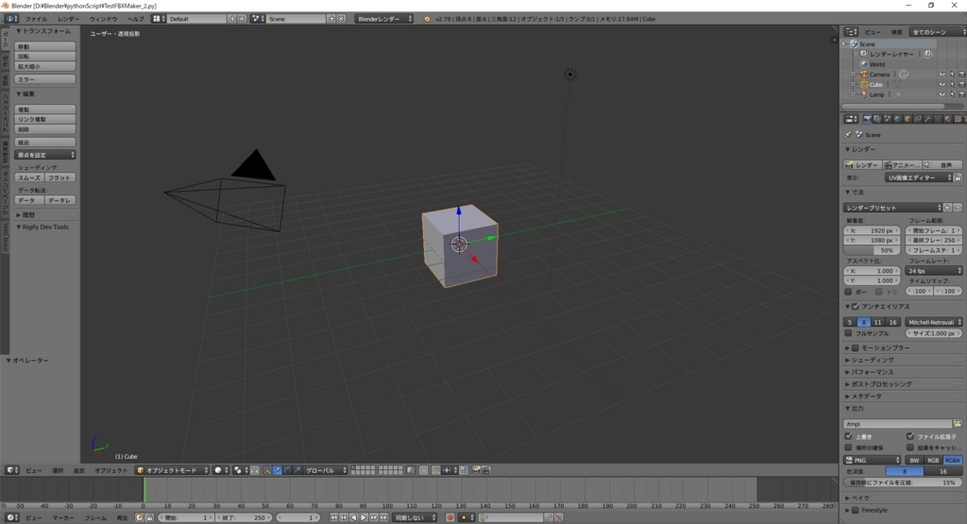Click OpenGL render animation clapper icon

point(486,470)
